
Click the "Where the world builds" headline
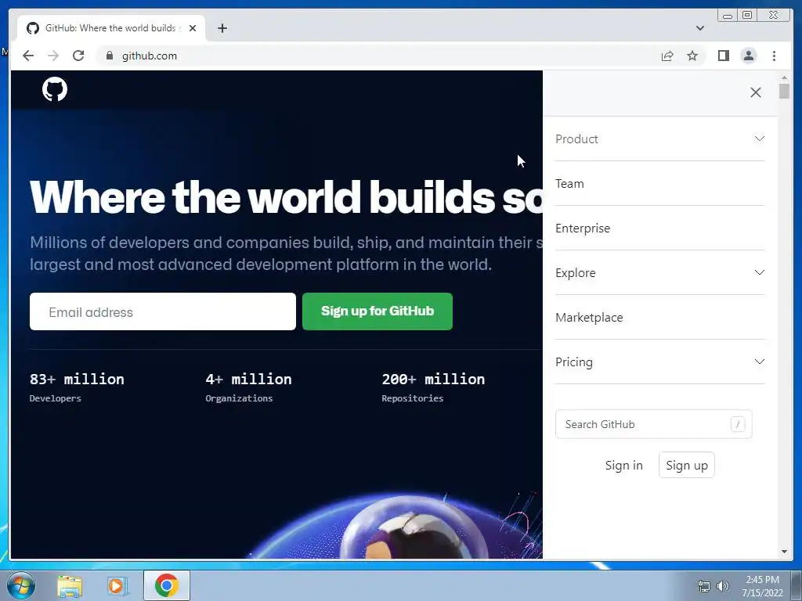285,196
